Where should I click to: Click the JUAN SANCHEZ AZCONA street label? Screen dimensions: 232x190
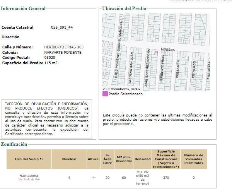[x=147, y=68]
